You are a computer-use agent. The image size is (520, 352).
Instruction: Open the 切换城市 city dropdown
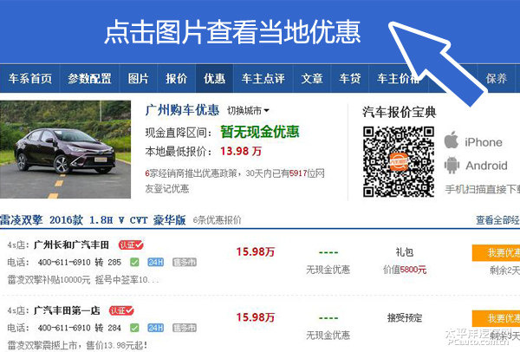point(248,110)
